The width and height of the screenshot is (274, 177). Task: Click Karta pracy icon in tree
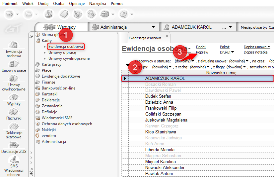click(37, 64)
